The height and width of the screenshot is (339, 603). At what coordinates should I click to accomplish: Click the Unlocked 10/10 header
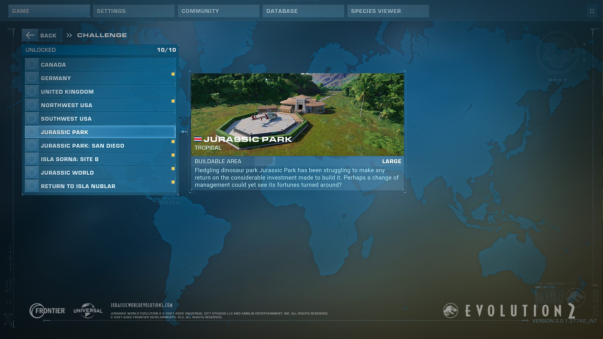point(100,50)
